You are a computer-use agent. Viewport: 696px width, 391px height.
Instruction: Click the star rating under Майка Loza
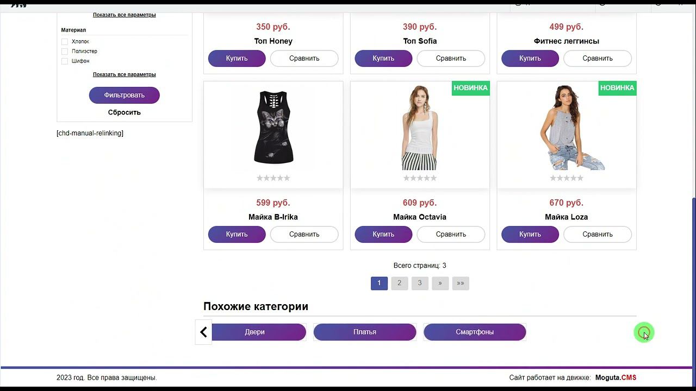[567, 178]
